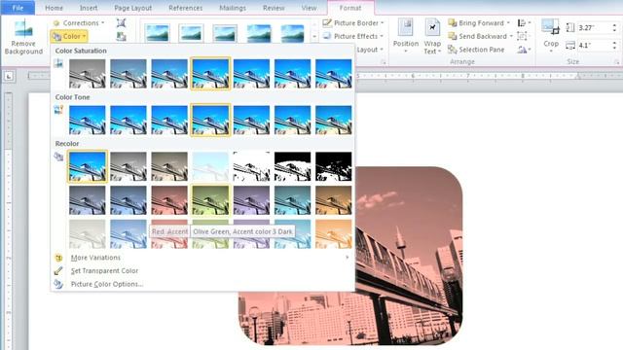Apply the purple dark recolor thumbnail
623x350 pixels.
point(251,200)
